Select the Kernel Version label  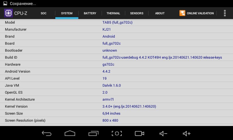(16, 106)
